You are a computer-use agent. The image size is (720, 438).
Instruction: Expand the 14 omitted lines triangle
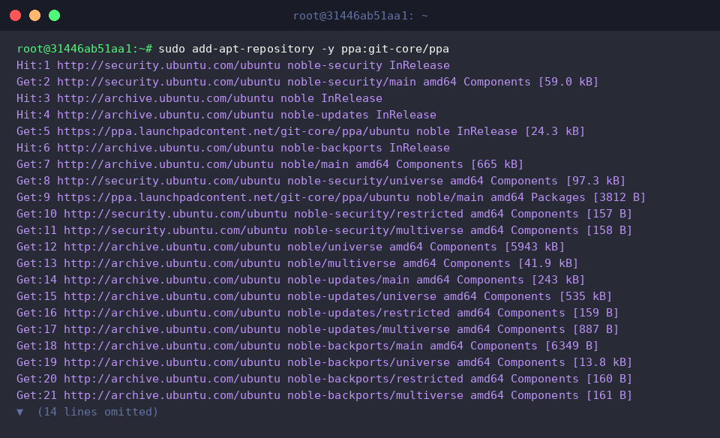pos(19,412)
